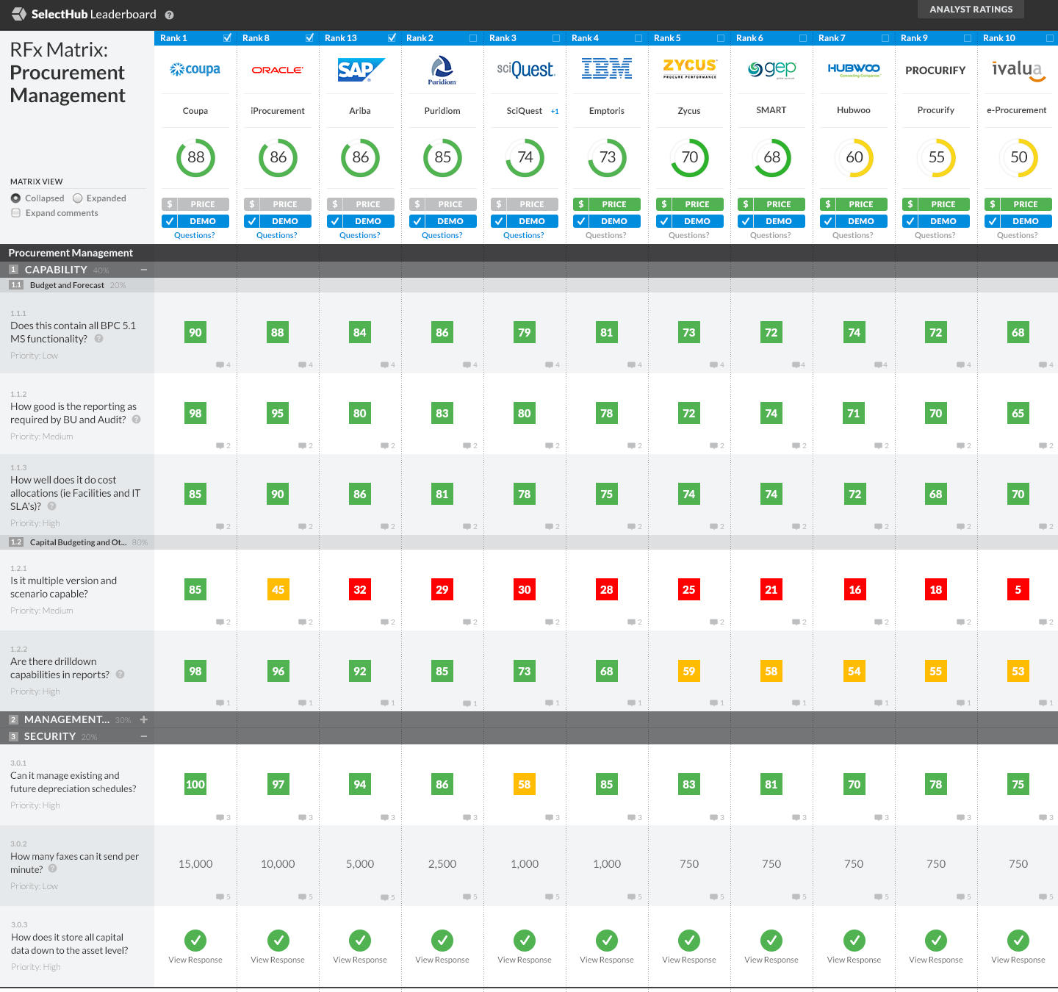
Task: Click Coupa green checkmark for question 3.0.3
Action: (x=195, y=941)
